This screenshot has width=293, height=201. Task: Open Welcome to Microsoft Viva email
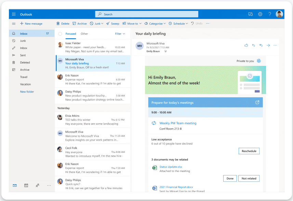point(93,136)
